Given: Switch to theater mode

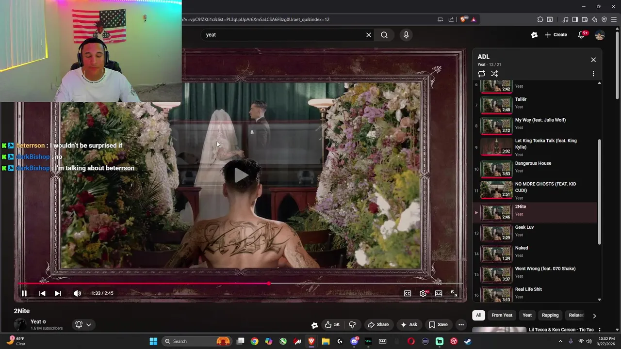Looking at the screenshot, I should click(439, 293).
